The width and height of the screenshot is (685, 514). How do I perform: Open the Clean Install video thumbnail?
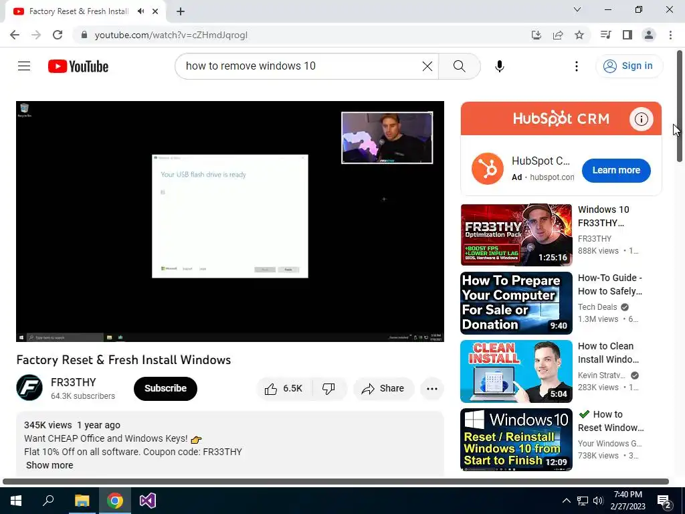516,371
